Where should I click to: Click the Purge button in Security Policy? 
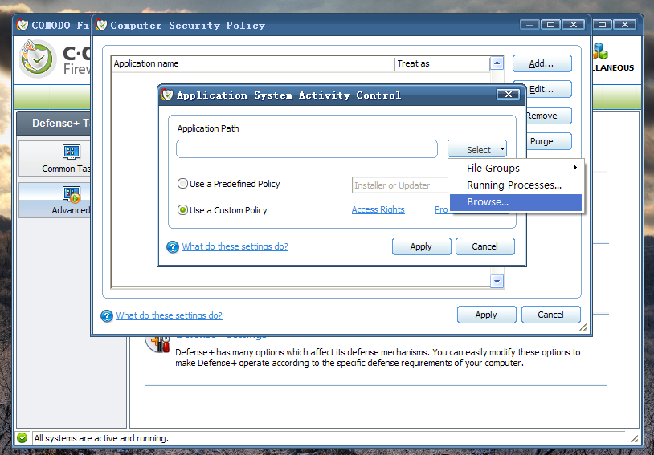point(549,141)
